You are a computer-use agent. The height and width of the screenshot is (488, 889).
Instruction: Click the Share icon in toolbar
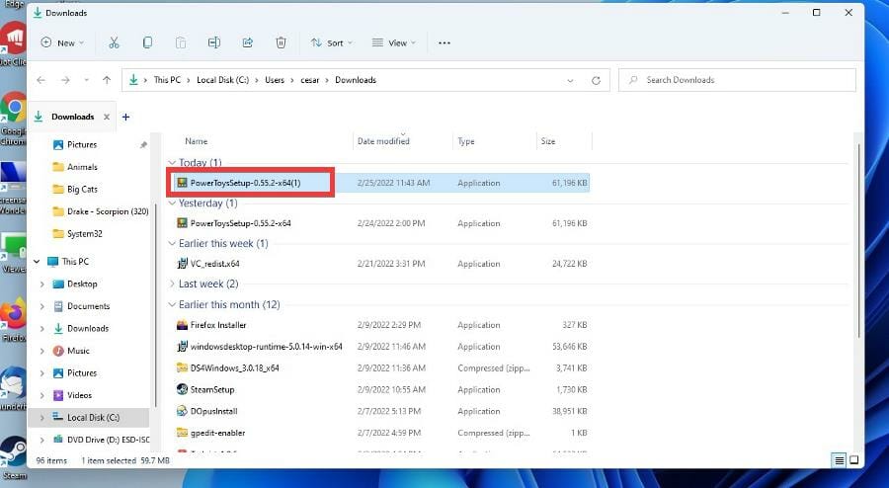[x=247, y=42]
